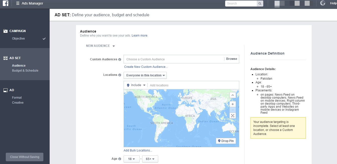
Task: Expand the New Audience dropdown
Action: pos(100,46)
